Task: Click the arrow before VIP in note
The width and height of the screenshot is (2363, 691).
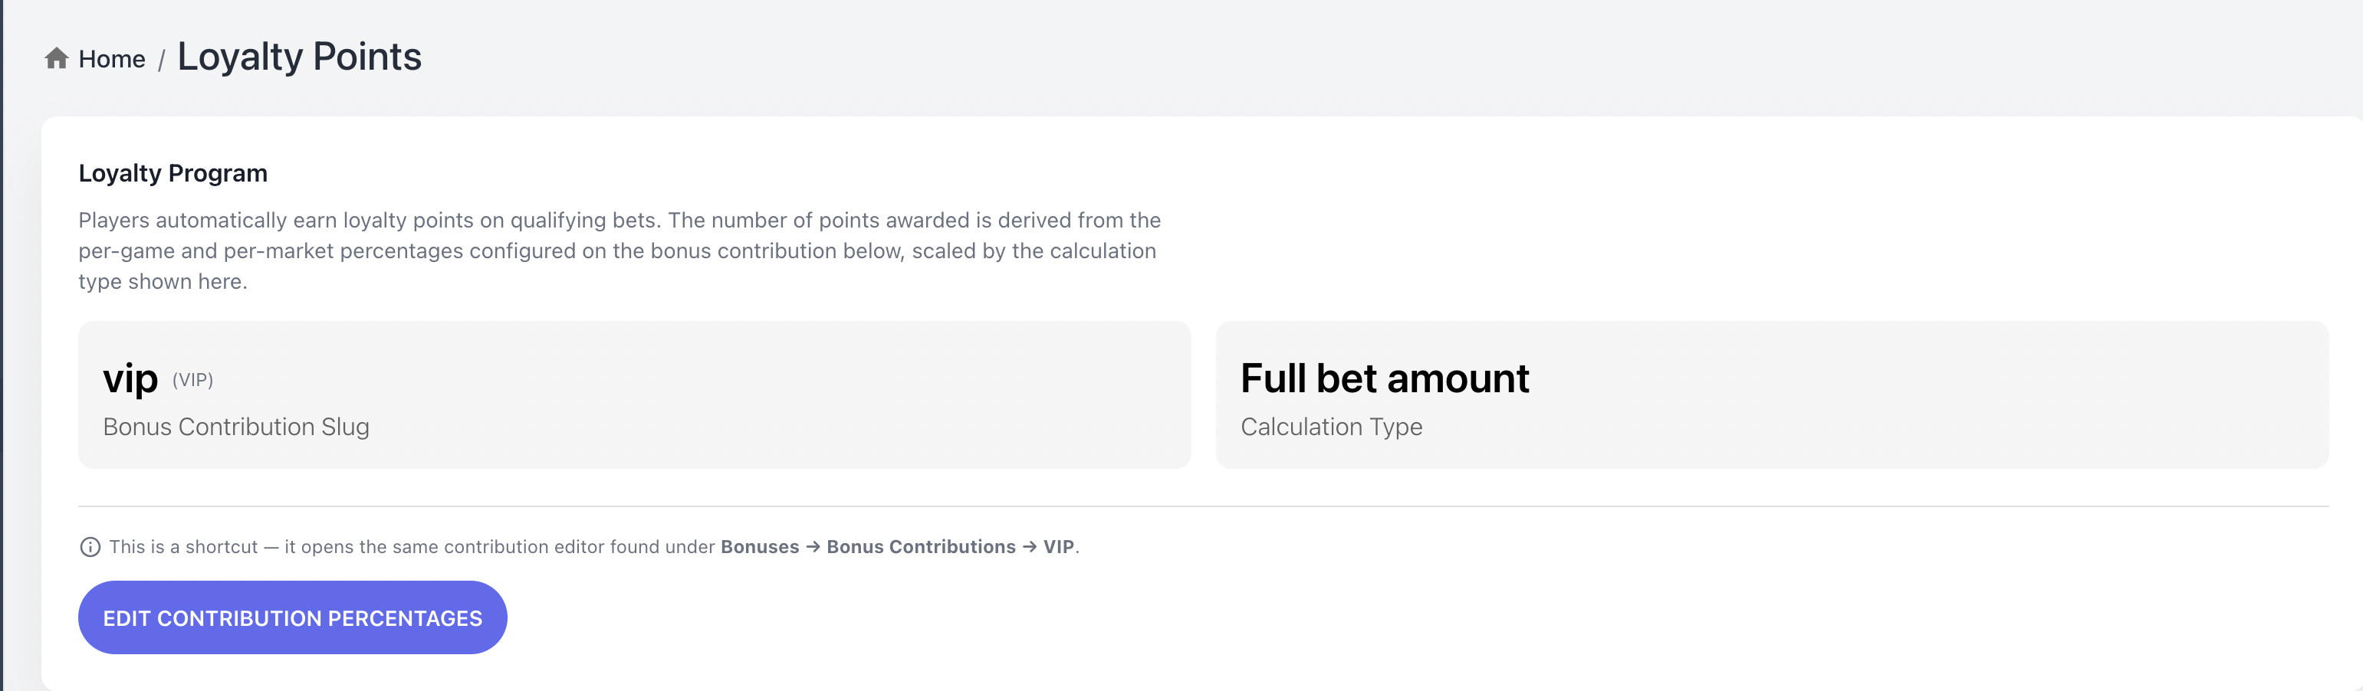Action: (x=1029, y=547)
